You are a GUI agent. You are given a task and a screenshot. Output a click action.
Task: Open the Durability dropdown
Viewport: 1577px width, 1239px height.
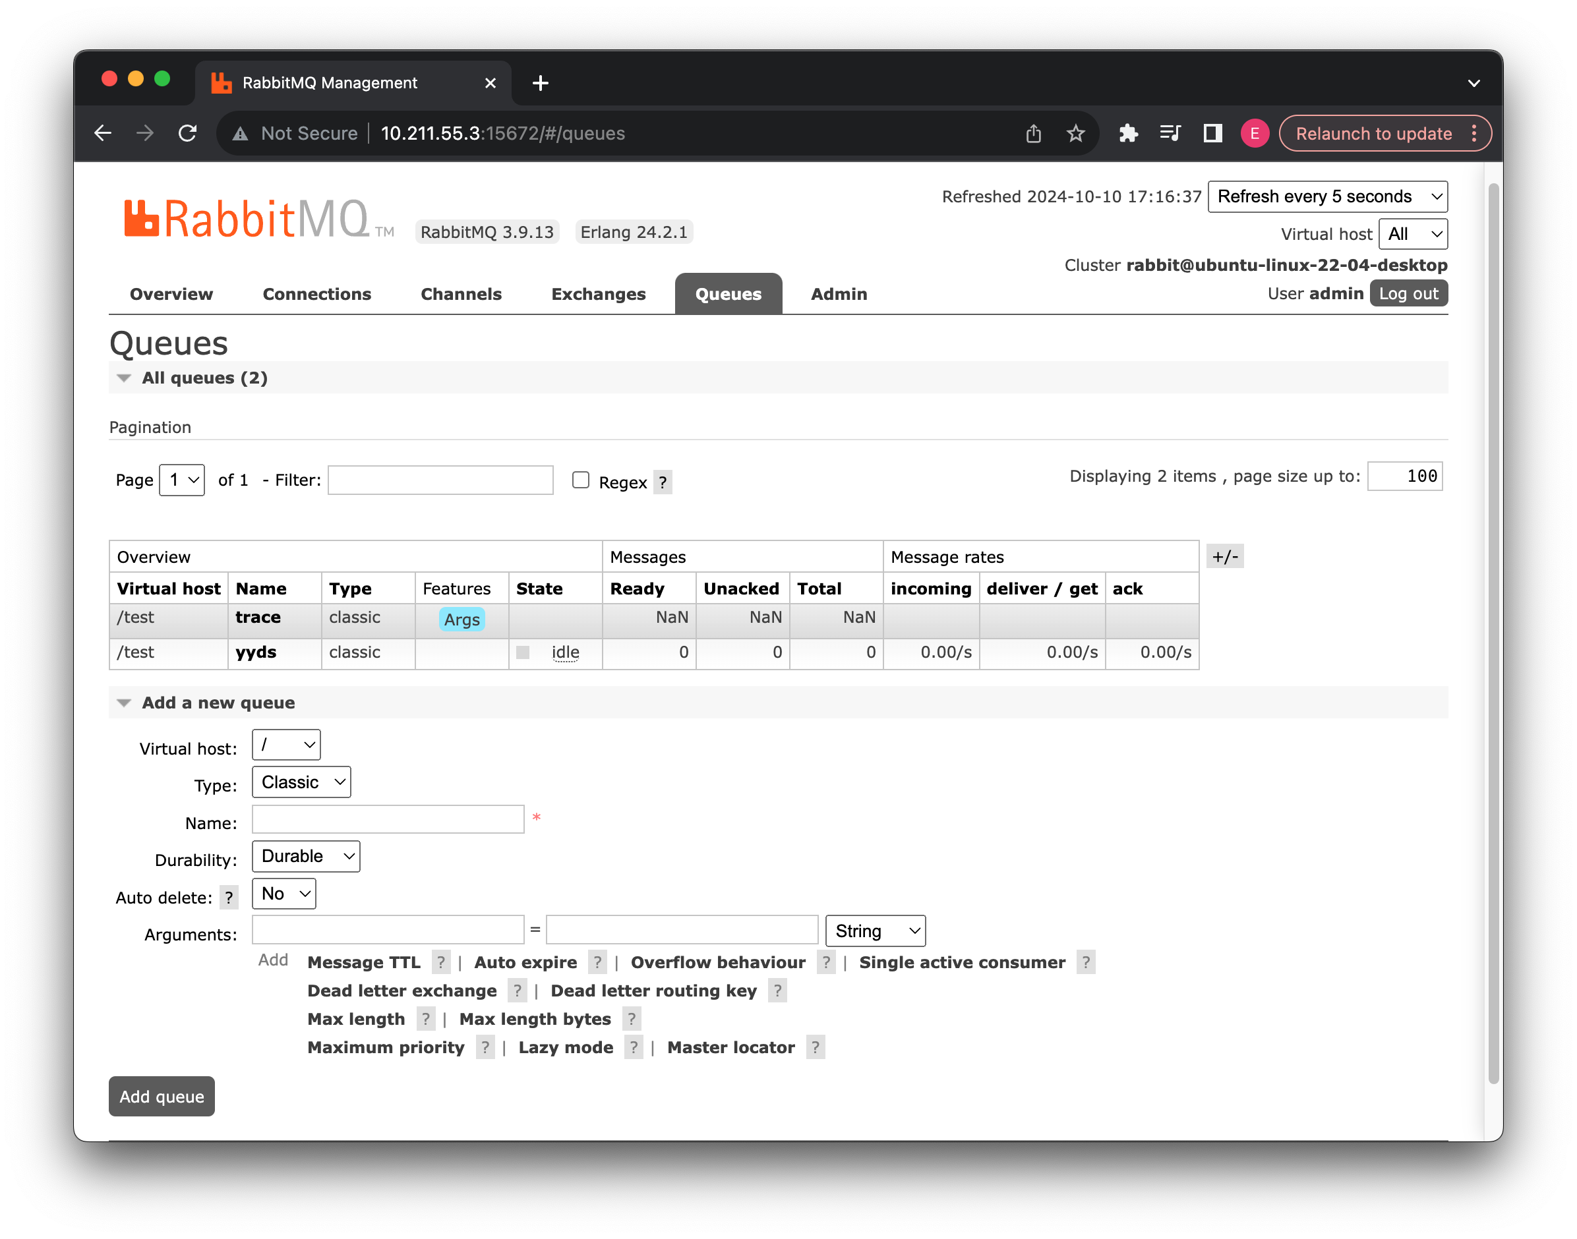pos(305,856)
